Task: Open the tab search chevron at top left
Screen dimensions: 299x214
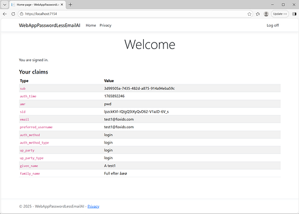Action: (x=5, y=5)
